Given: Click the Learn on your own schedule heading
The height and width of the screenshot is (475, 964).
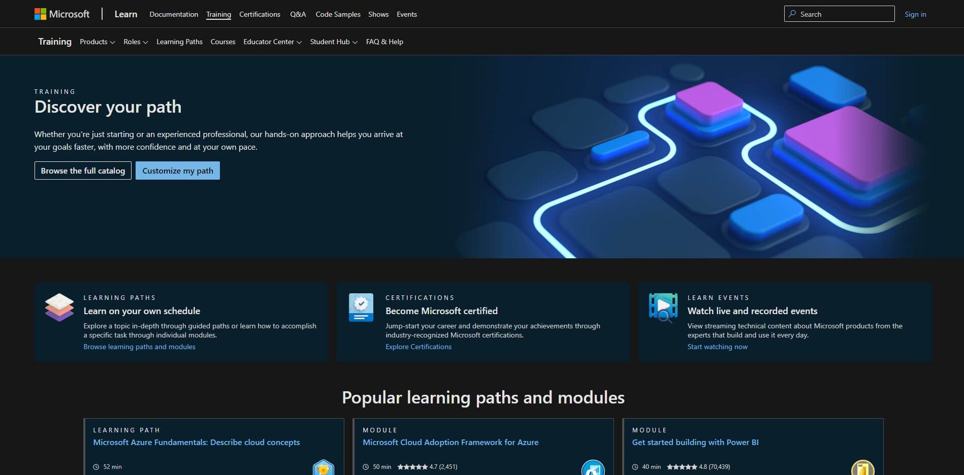Looking at the screenshot, I should pos(142,311).
